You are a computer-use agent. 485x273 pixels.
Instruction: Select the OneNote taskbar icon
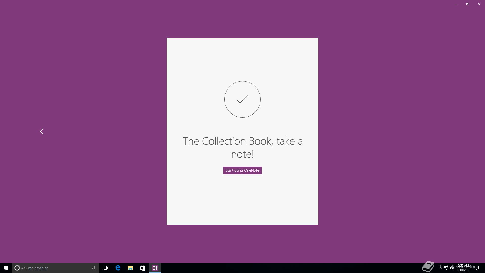(155, 268)
